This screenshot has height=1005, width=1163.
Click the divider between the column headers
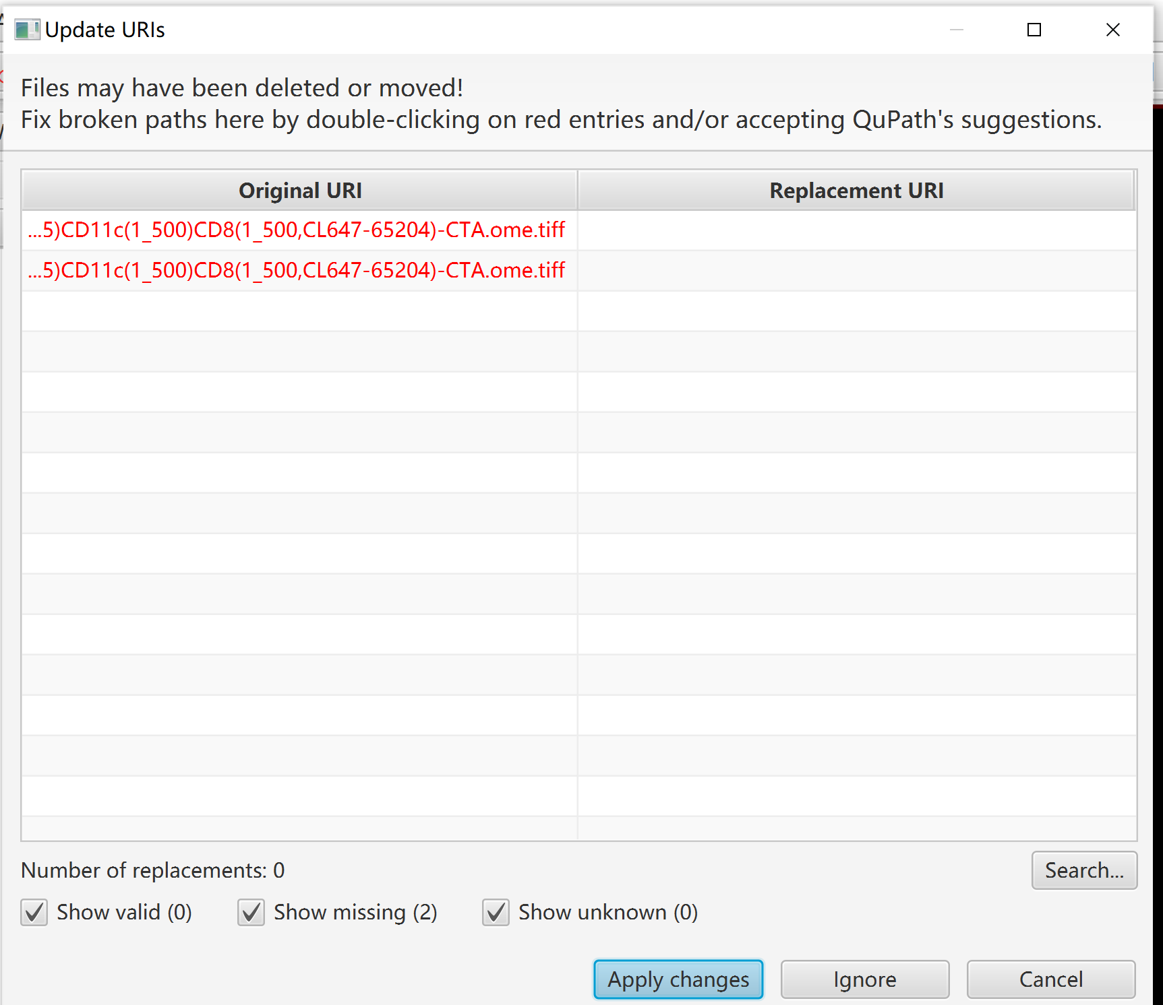pyautogui.click(x=578, y=191)
